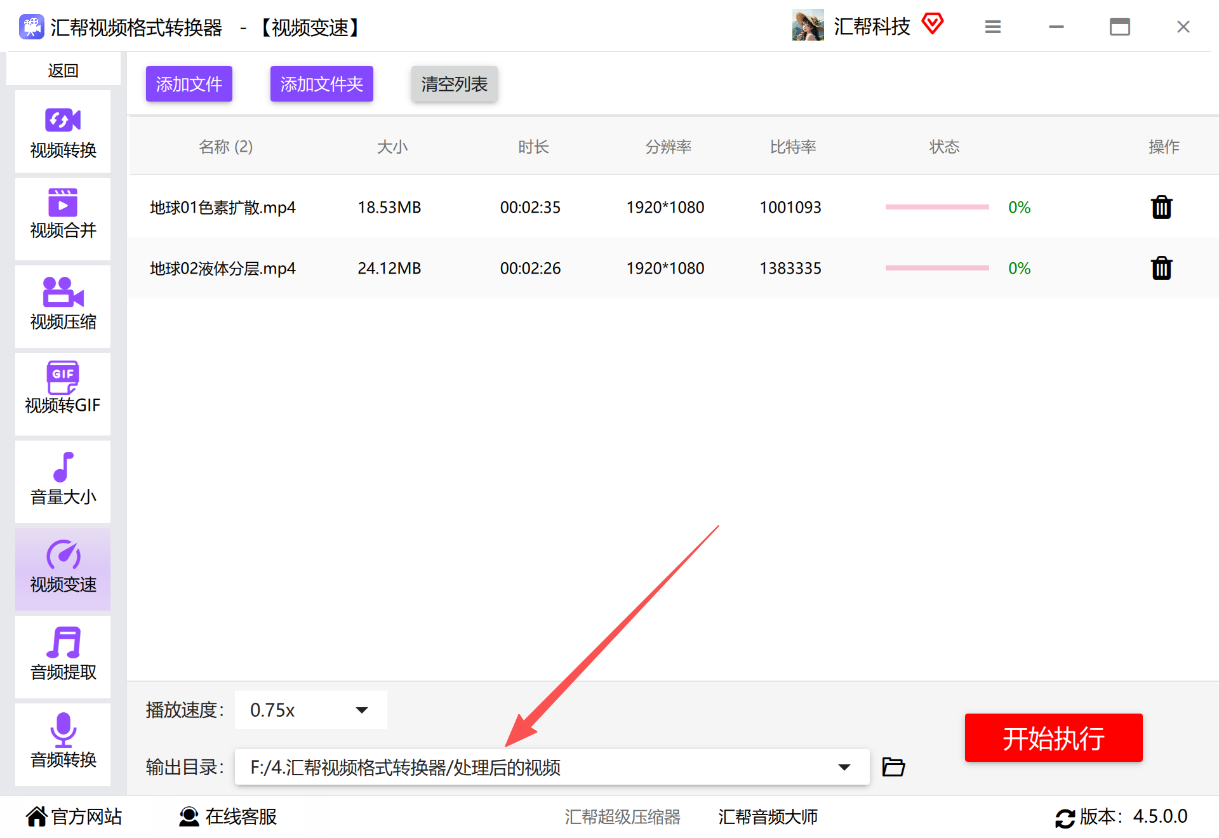
Task: Click progress bar of 地球02液体分层.mp4
Action: click(937, 268)
